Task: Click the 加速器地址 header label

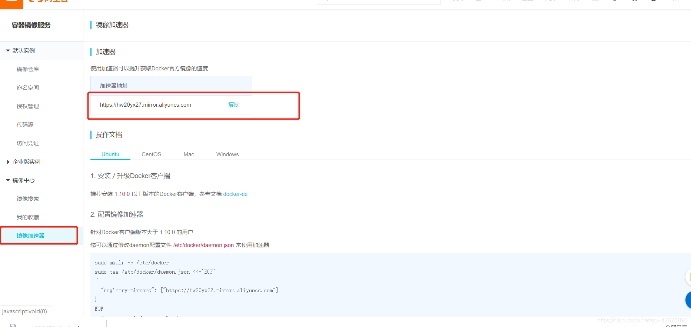Action: tap(114, 86)
